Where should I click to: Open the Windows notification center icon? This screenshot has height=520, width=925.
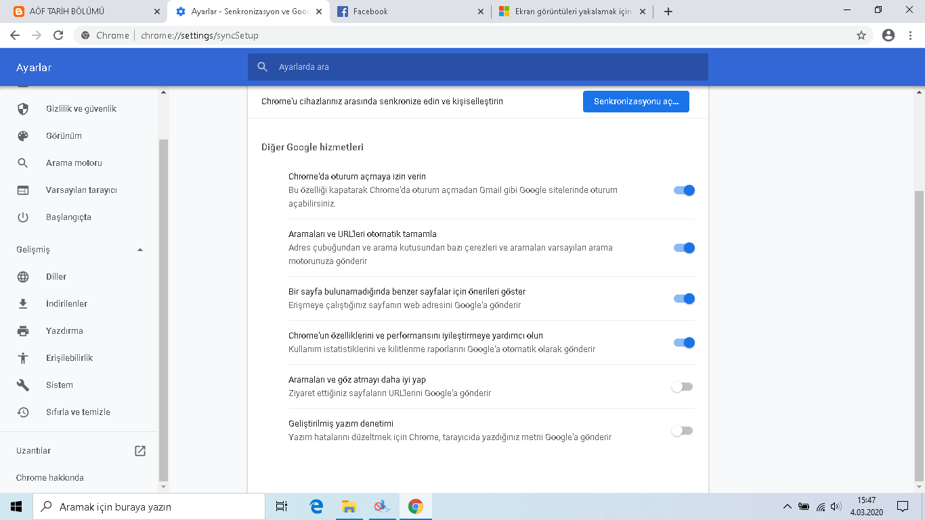pyautogui.click(x=902, y=506)
